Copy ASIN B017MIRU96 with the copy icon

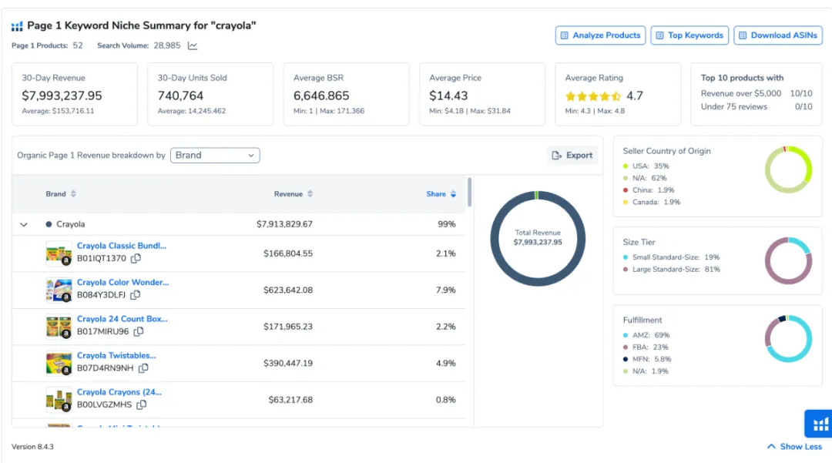[139, 331]
